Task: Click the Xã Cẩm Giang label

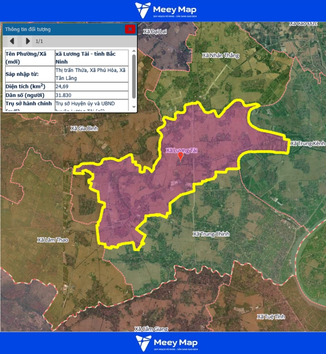Action: [x=151, y=329]
